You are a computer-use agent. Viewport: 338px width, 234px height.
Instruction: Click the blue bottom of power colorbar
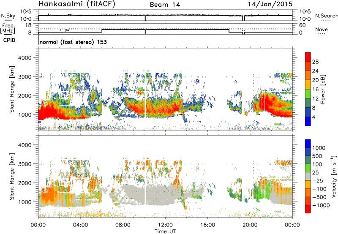tap(308, 122)
